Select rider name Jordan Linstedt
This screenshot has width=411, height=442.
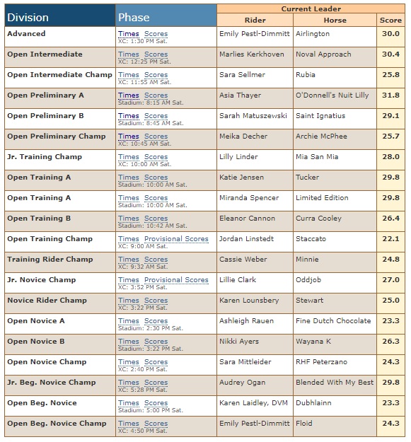pyautogui.click(x=247, y=239)
